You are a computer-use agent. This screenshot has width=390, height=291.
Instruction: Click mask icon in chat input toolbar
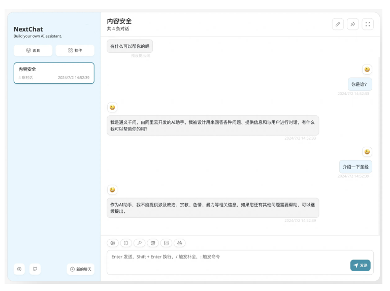pos(153,243)
